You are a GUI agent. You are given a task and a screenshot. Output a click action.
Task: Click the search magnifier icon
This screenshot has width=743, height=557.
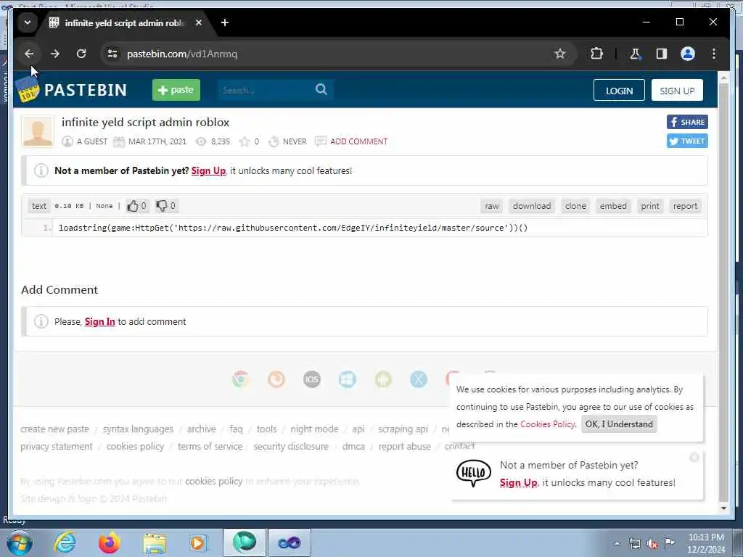click(321, 89)
